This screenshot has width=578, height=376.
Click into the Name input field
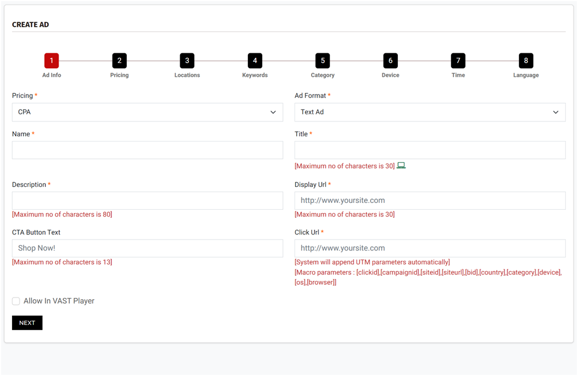pyautogui.click(x=148, y=150)
